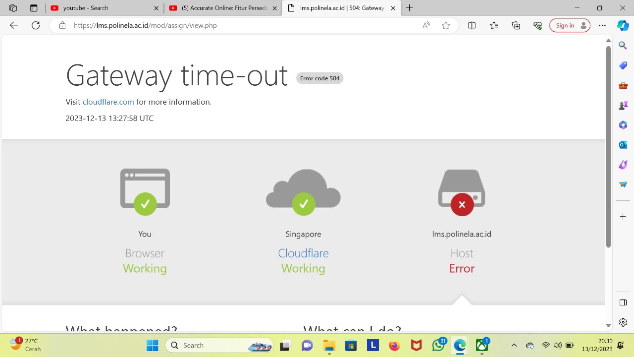Open Firefox from taskbar
The width and height of the screenshot is (634, 357).
tap(394, 345)
